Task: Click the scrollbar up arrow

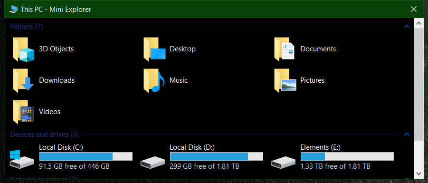Action: coord(418,23)
